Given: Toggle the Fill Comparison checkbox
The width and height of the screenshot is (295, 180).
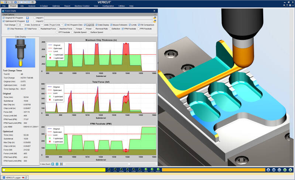Looking at the screenshot, I should 140,25.
